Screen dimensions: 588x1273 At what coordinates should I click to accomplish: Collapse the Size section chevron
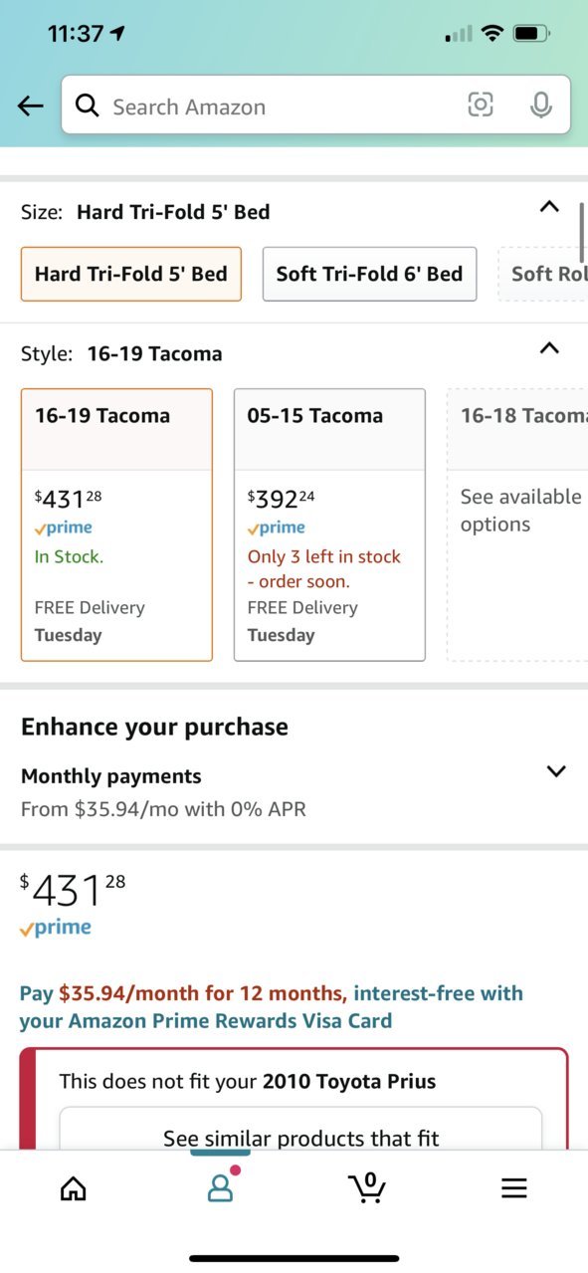(549, 207)
